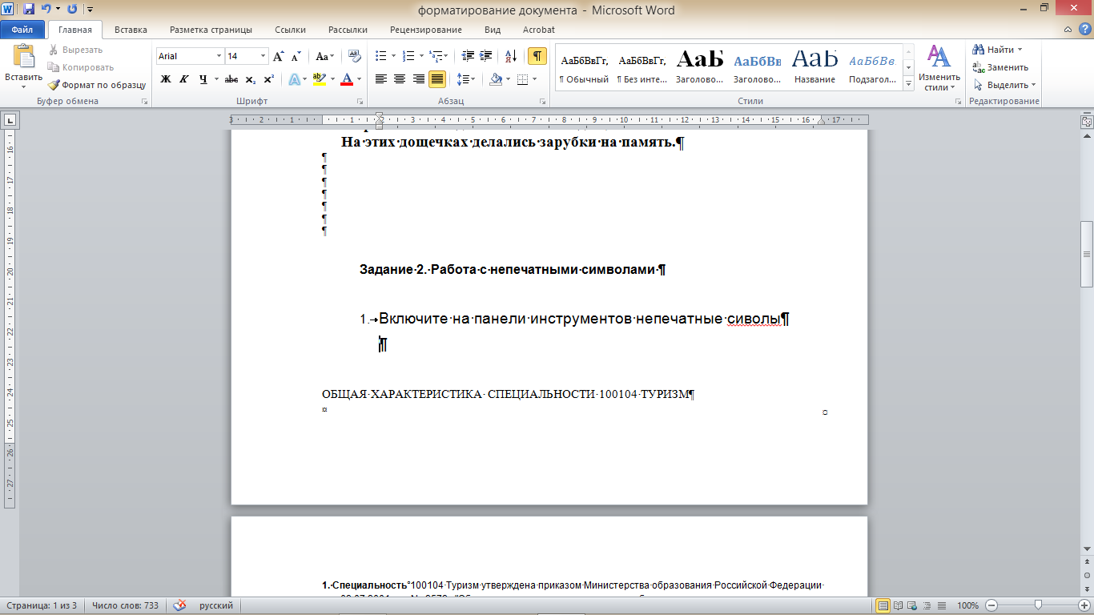Click word count Число слов: 733
1094x615 pixels.
pos(124,605)
